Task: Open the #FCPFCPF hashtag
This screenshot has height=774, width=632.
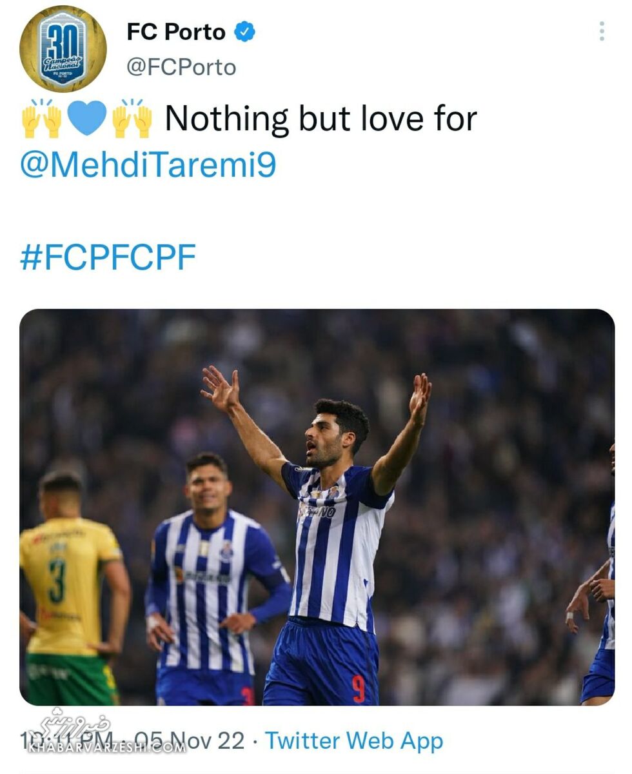Action: coord(108,257)
